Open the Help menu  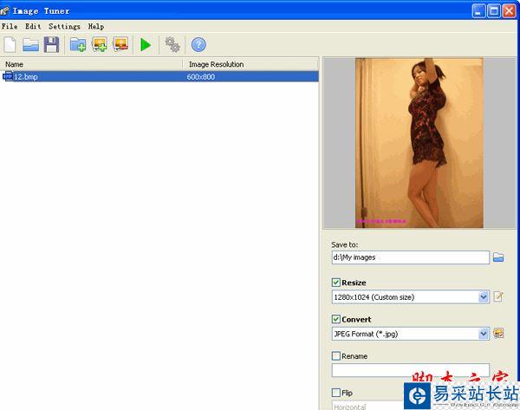[96, 26]
